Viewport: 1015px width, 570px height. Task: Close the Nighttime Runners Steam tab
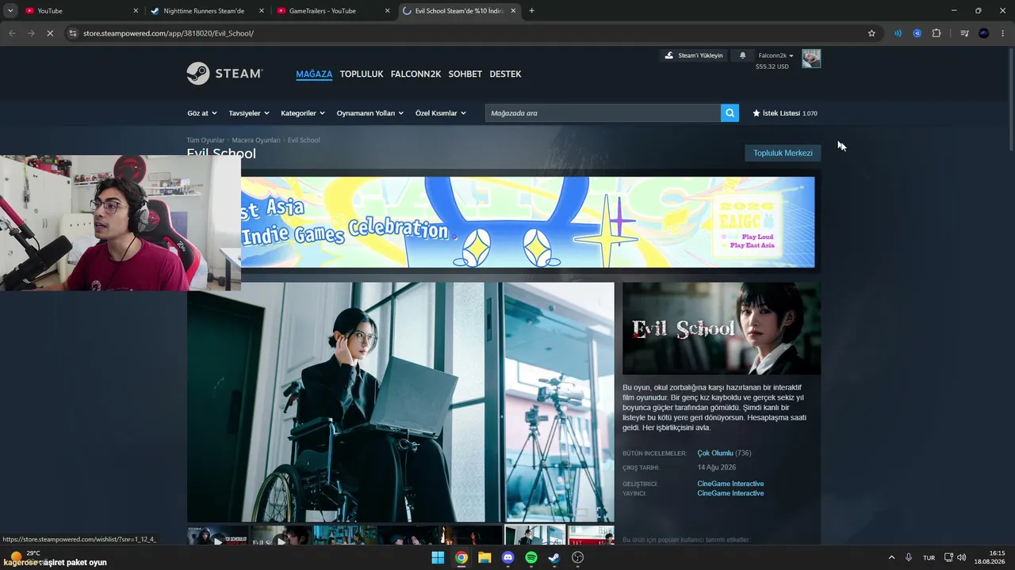click(262, 11)
